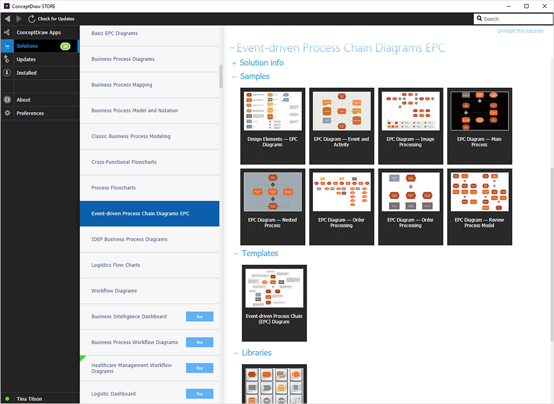554x404 pixels.
Task: Collapse the Templates section
Action: coord(236,254)
